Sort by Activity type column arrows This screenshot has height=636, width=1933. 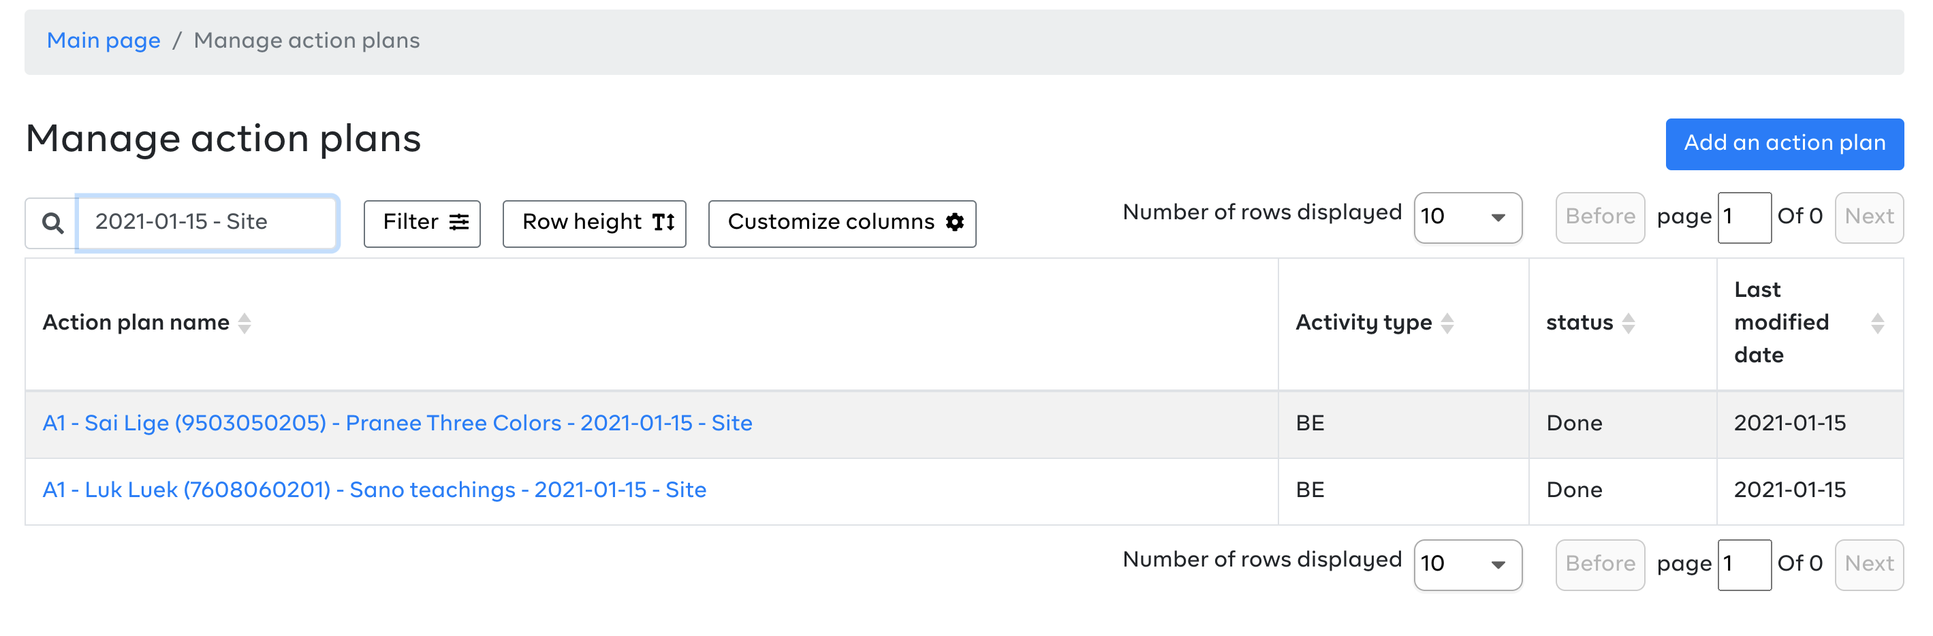point(1447,323)
